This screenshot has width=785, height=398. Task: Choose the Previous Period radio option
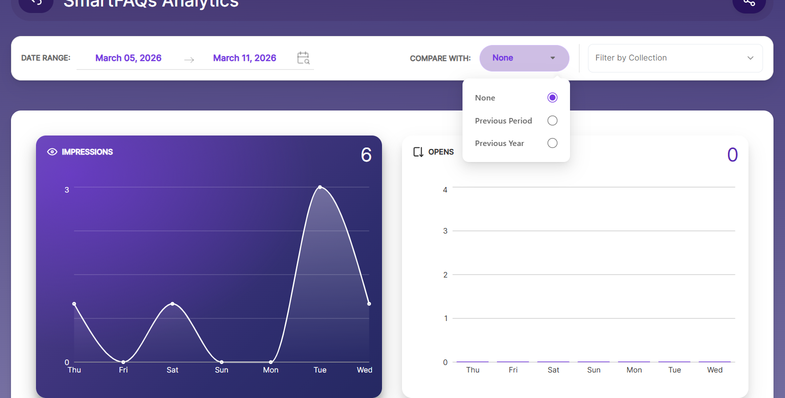(x=552, y=120)
